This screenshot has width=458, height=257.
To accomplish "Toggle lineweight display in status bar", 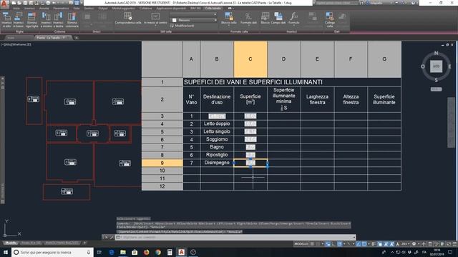I will point(374,244).
